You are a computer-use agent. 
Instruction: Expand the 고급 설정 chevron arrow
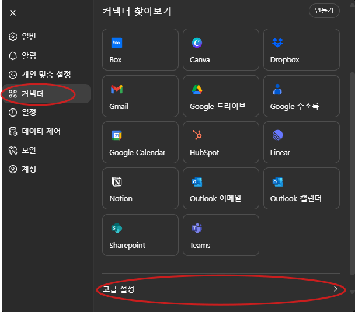point(335,289)
